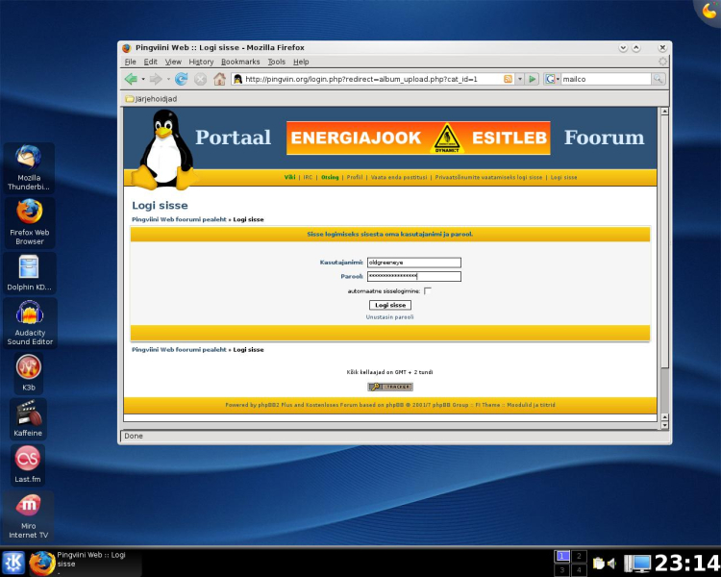The height and width of the screenshot is (577, 721).
Task: Open the Profiil nav link
Action: (355, 177)
